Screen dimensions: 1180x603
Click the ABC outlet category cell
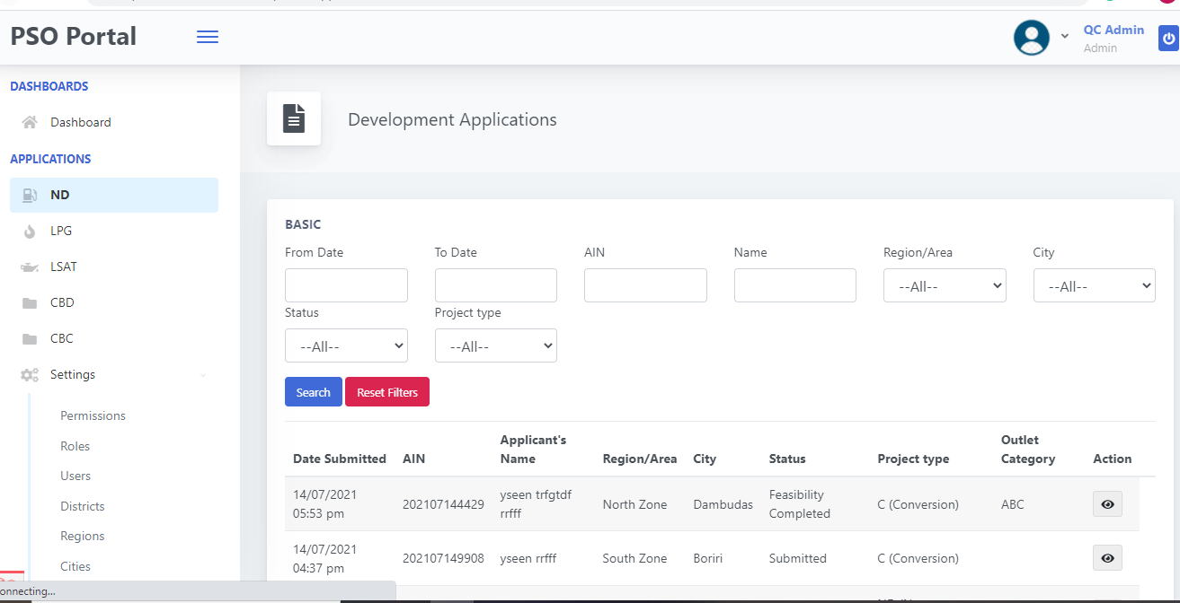[1013, 504]
